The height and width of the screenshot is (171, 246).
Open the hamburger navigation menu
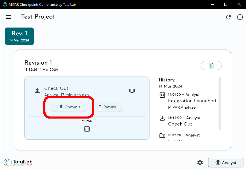click(8, 17)
